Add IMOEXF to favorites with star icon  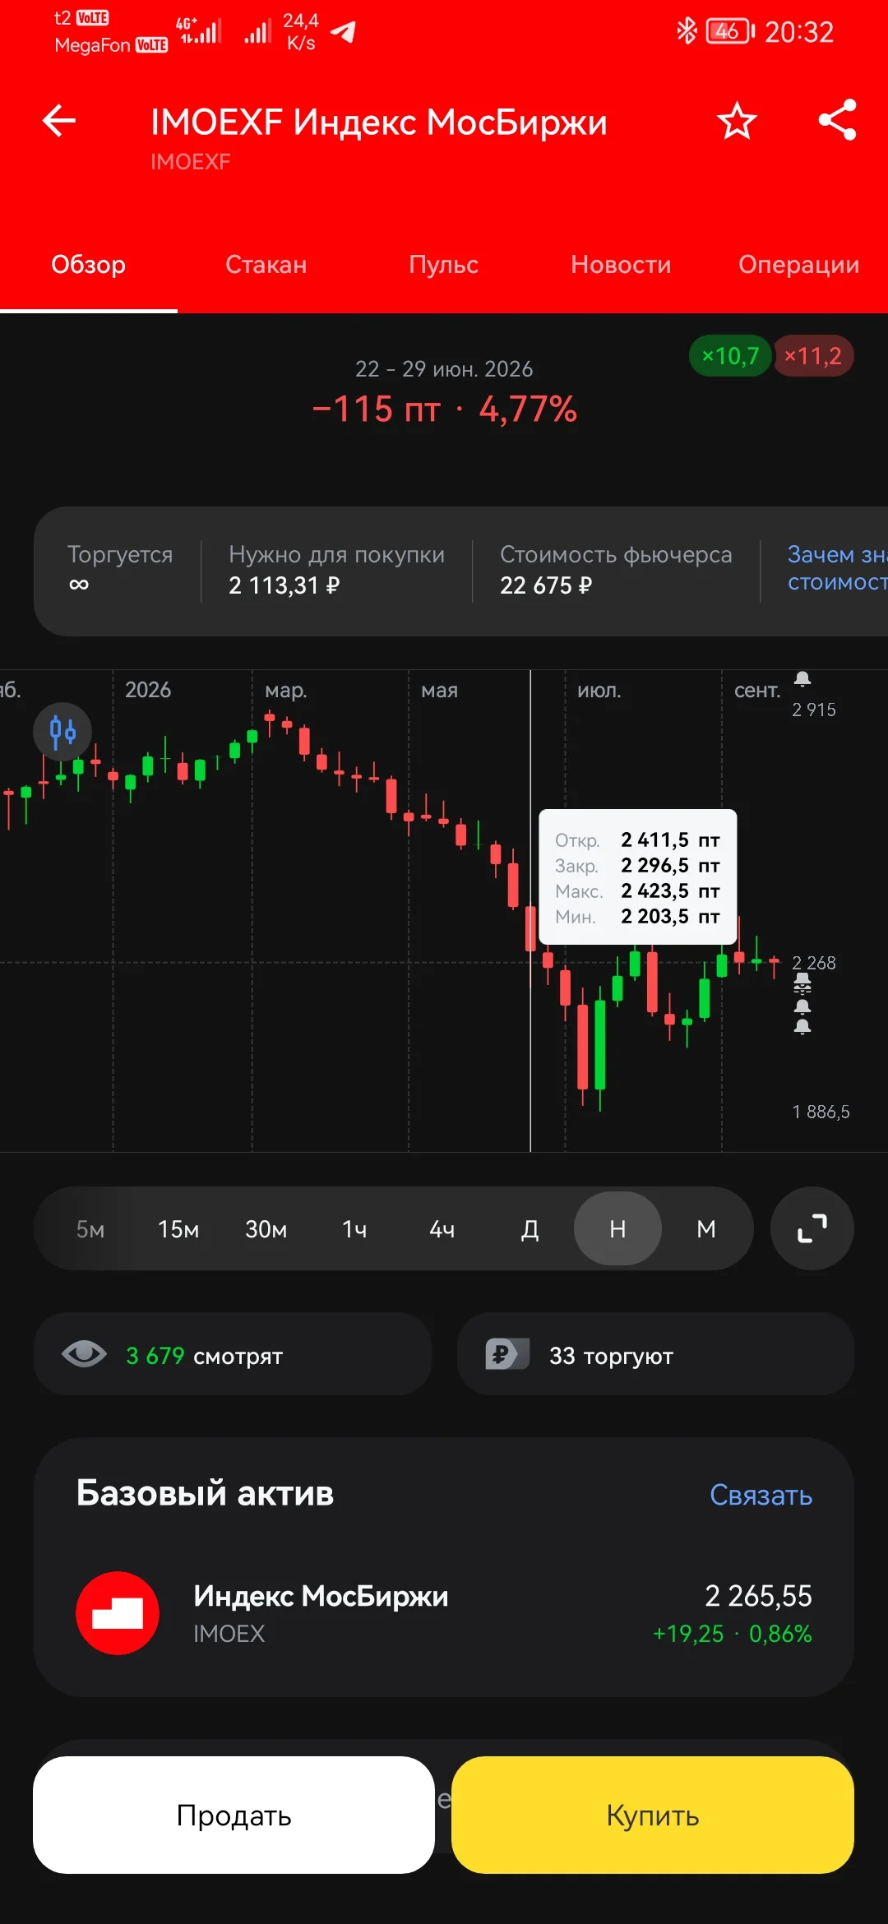[x=737, y=121]
